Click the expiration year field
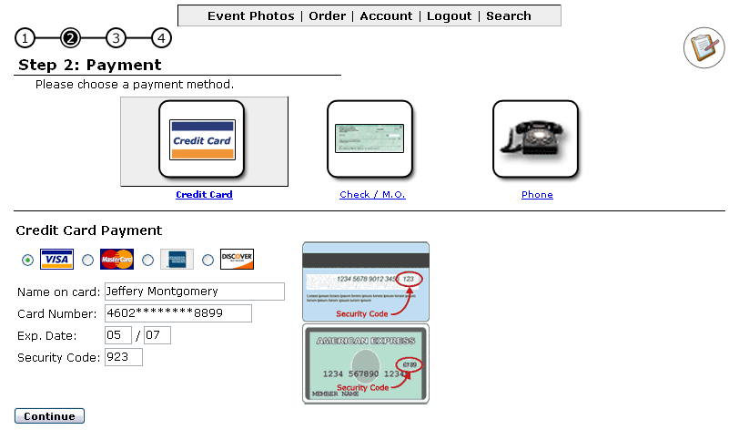 (x=157, y=335)
